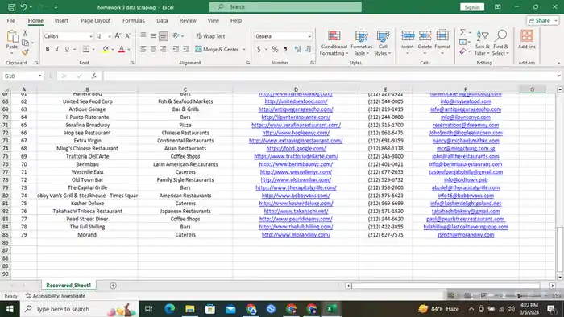This screenshot has height=317, width=564.
Task: Open the File menu
Action: coord(10,20)
